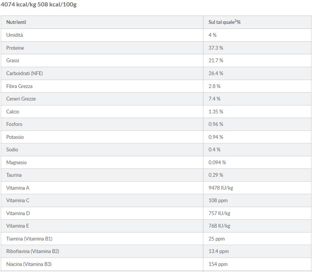Select the Sodio row label
The image size is (313, 272).
[12, 149]
